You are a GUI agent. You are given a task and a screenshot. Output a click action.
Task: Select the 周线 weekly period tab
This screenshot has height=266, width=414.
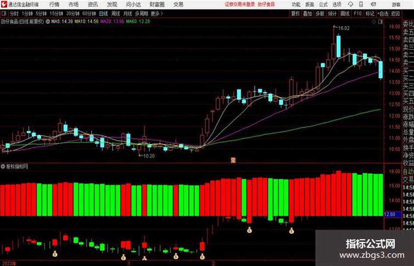(x=116, y=14)
